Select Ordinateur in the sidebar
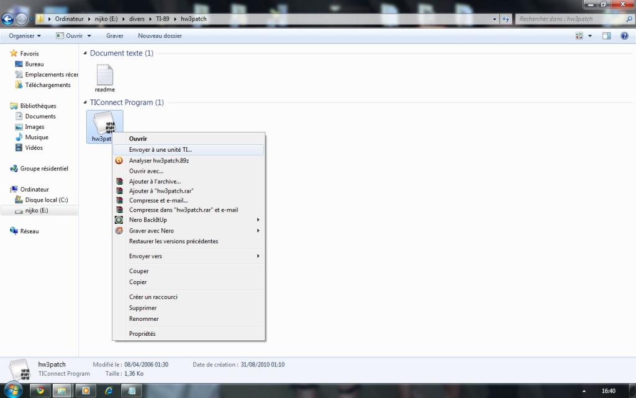 tap(30, 189)
